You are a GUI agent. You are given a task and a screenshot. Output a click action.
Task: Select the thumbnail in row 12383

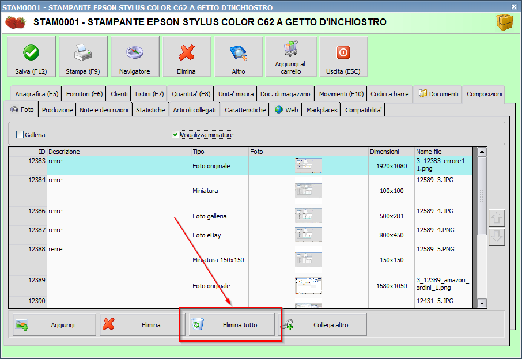pyautogui.click(x=308, y=165)
